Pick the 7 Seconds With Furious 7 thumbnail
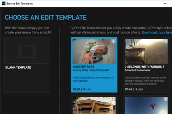Screen dimensions: 172x114 pos(146,51)
